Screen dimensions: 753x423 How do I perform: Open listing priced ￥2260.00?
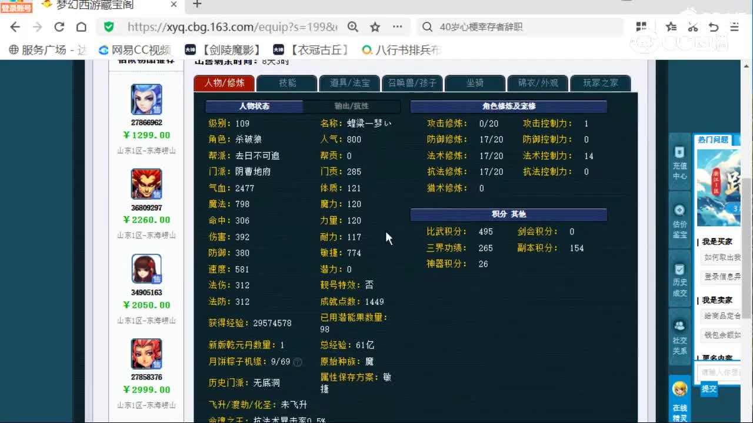point(146,220)
